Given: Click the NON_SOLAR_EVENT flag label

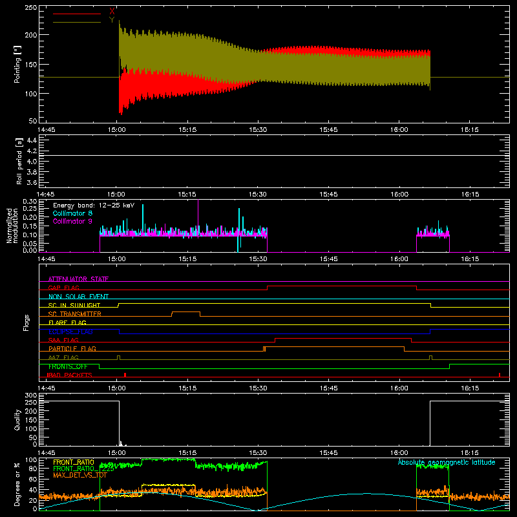Looking at the screenshot, I should click(78, 297).
